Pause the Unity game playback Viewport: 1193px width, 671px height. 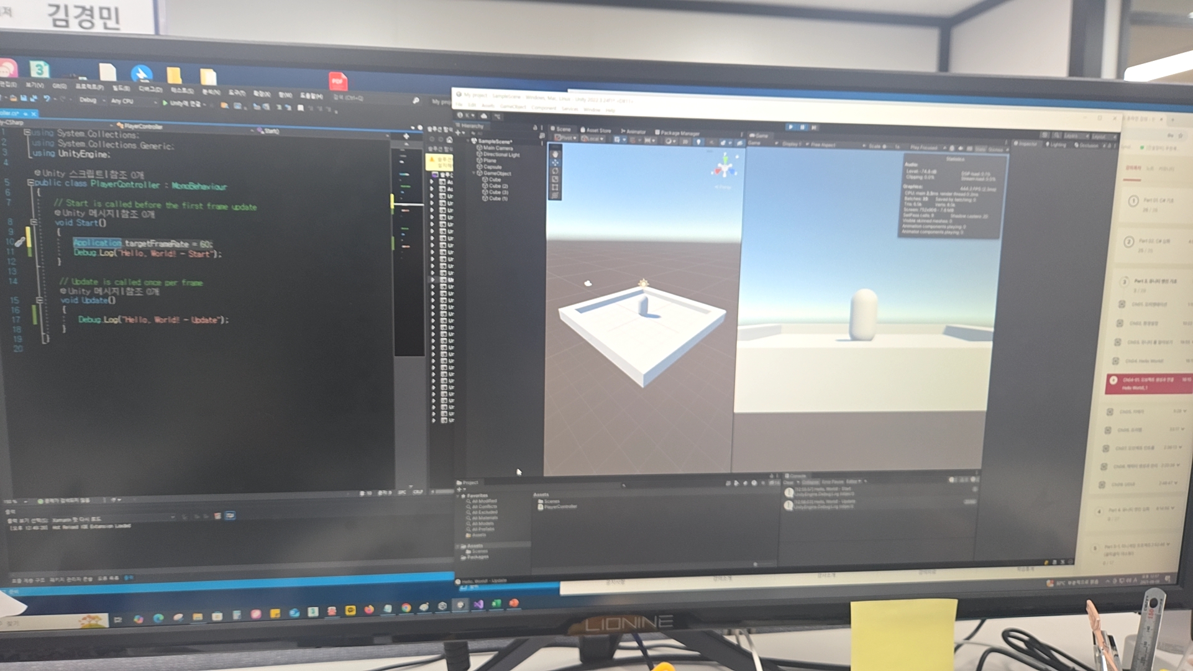[802, 127]
